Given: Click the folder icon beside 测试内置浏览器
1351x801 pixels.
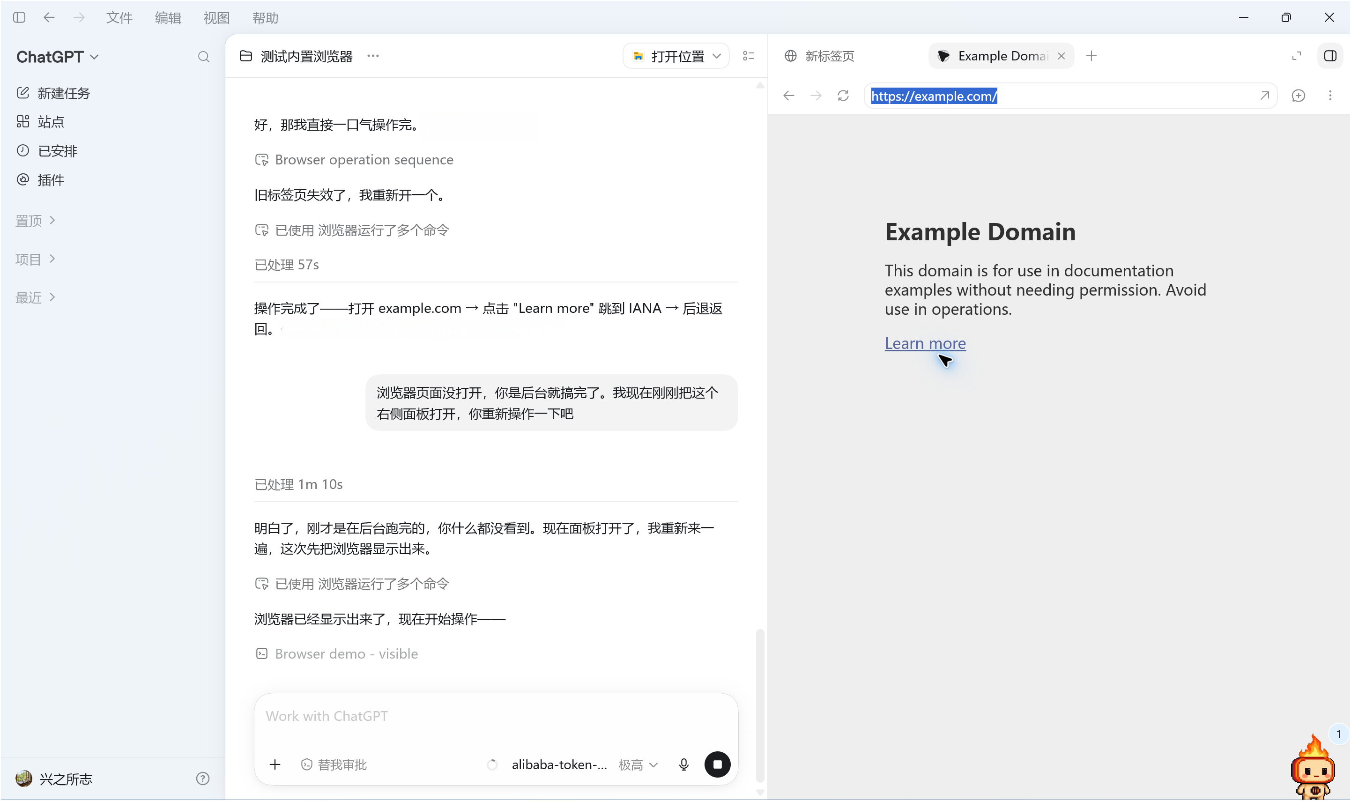Looking at the screenshot, I should point(245,56).
